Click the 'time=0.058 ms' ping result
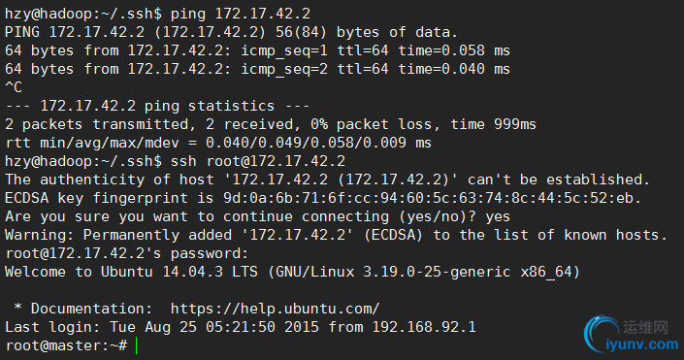684x360 pixels. tap(454, 50)
